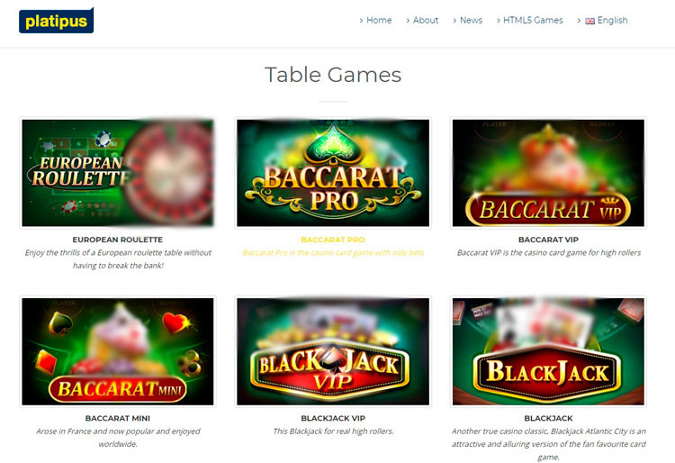Screen dimensions: 675x463
Task: Click the BACCARAT MINI title link
Action: pos(118,418)
